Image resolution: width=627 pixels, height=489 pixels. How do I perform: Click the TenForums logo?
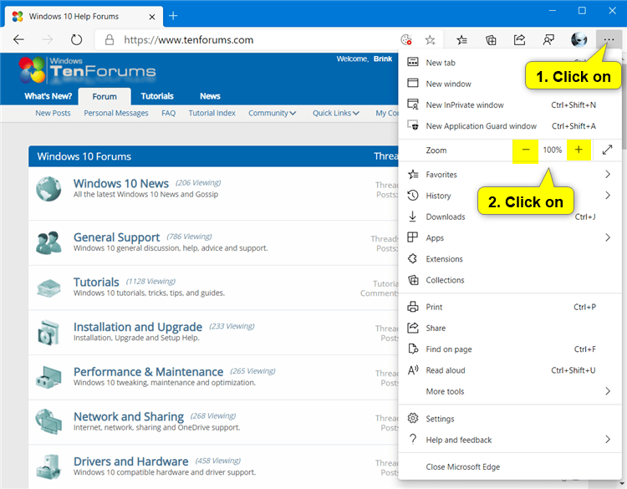[87, 70]
